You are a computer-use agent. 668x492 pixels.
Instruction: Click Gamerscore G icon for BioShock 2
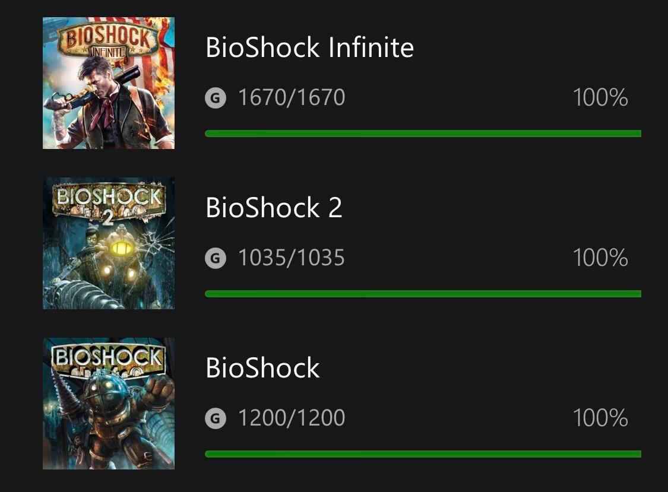click(x=216, y=258)
